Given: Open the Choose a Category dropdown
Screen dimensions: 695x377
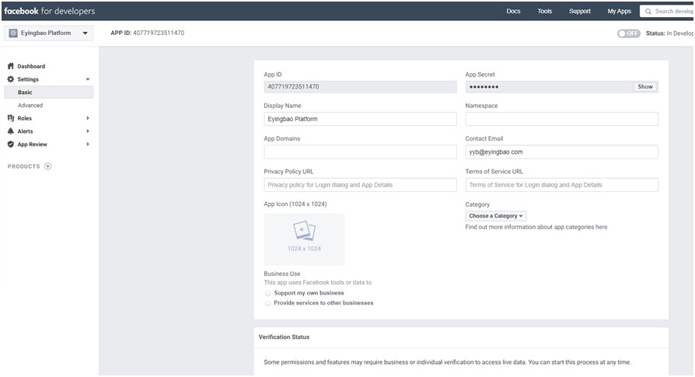Looking at the screenshot, I should [x=496, y=216].
